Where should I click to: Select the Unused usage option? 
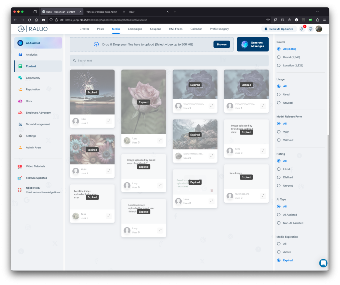tap(279, 103)
